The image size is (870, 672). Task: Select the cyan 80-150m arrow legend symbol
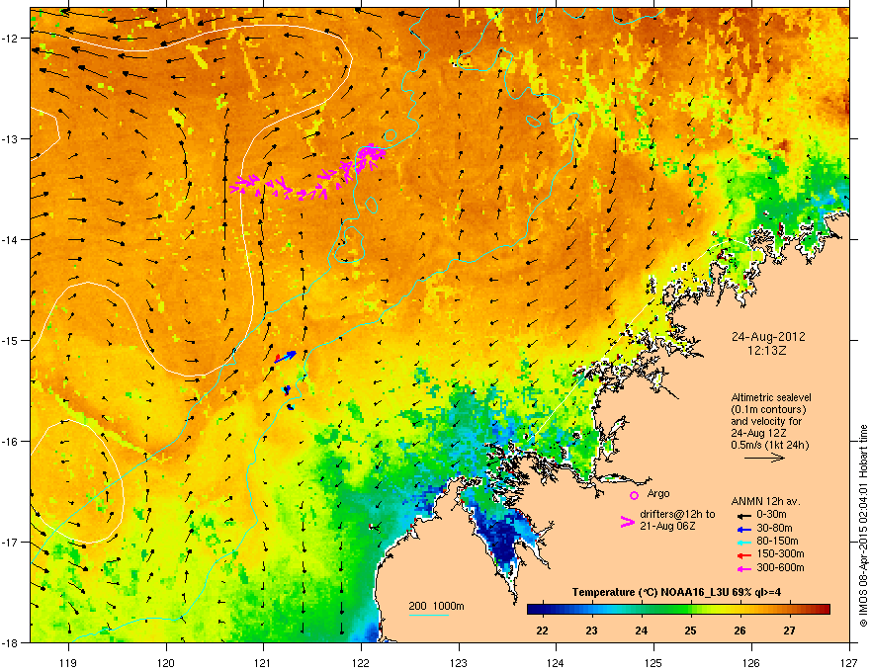pyautogui.click(x=743, y=542)
